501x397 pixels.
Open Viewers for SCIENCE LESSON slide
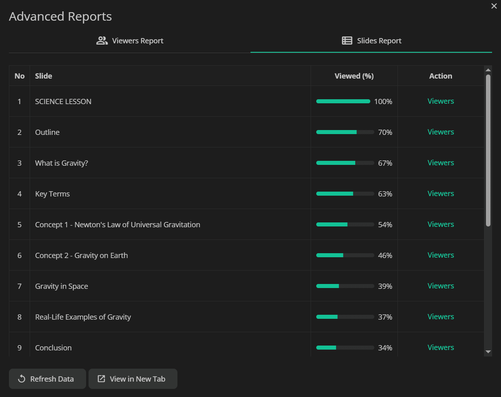point(441,101)
